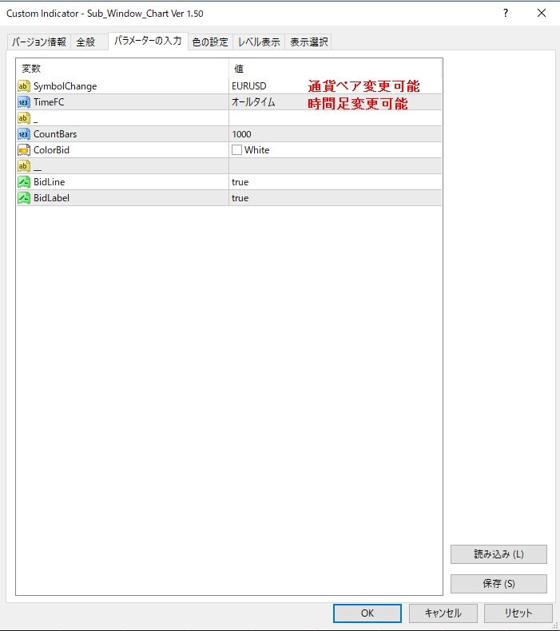Click the string icon on the single-underscore row

pos(24,118)
